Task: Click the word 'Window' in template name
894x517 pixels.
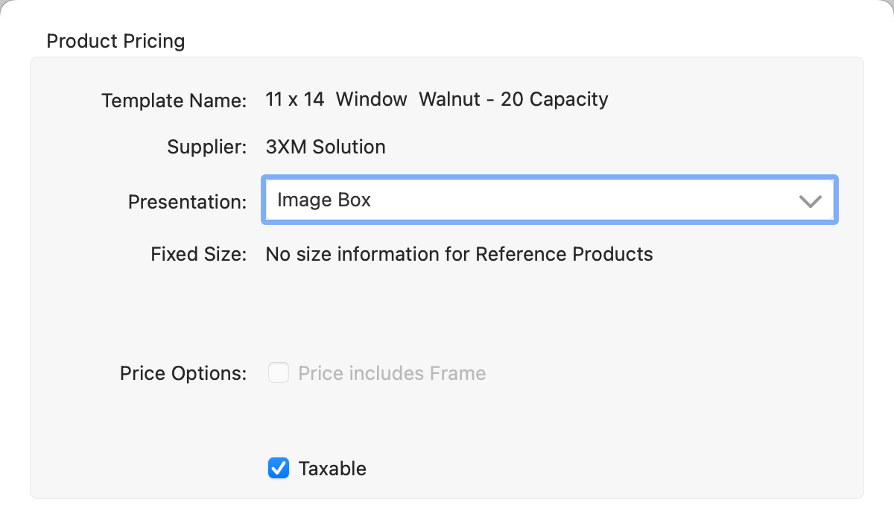Action: point(372,99)
